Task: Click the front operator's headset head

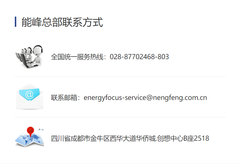Action: tap(38, 50)
